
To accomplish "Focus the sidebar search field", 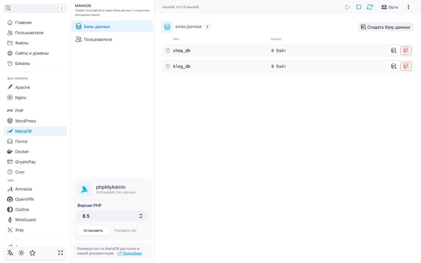I will (35, 8).
